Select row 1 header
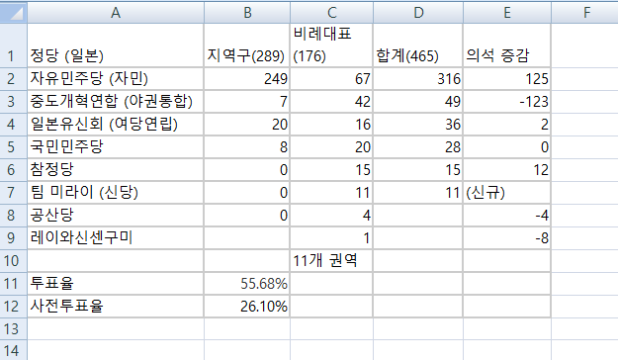618x360 pixels. 14,45
